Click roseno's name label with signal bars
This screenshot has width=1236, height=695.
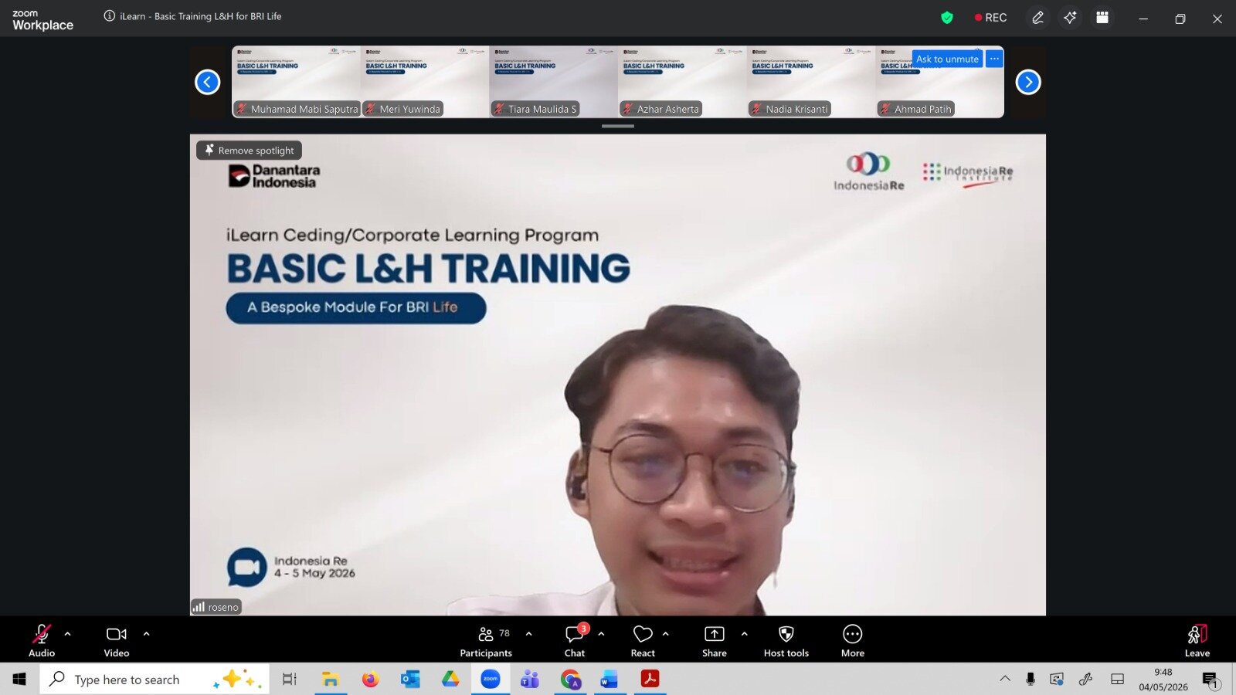coord(216,607)
